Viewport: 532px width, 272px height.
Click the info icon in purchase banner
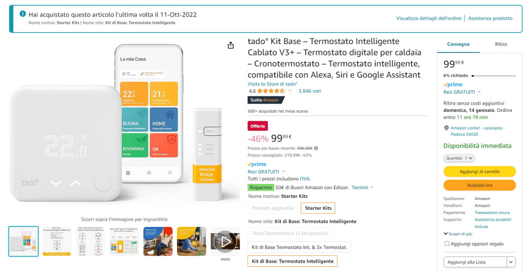22,14
